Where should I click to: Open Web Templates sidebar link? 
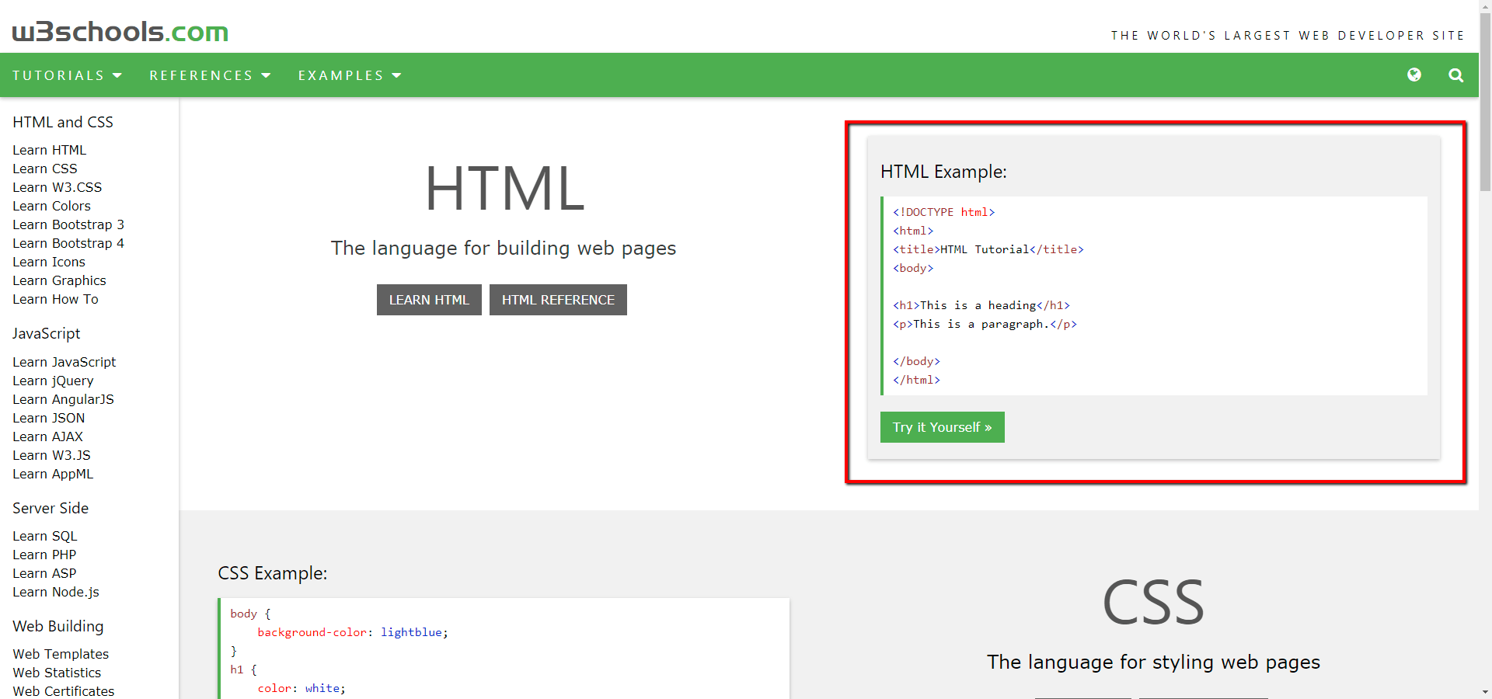click(61, 654)
